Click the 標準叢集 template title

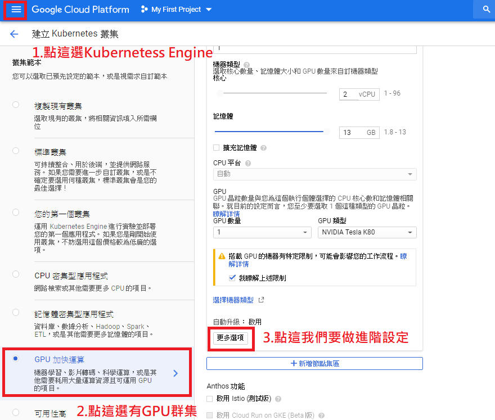tap(51, 152)
